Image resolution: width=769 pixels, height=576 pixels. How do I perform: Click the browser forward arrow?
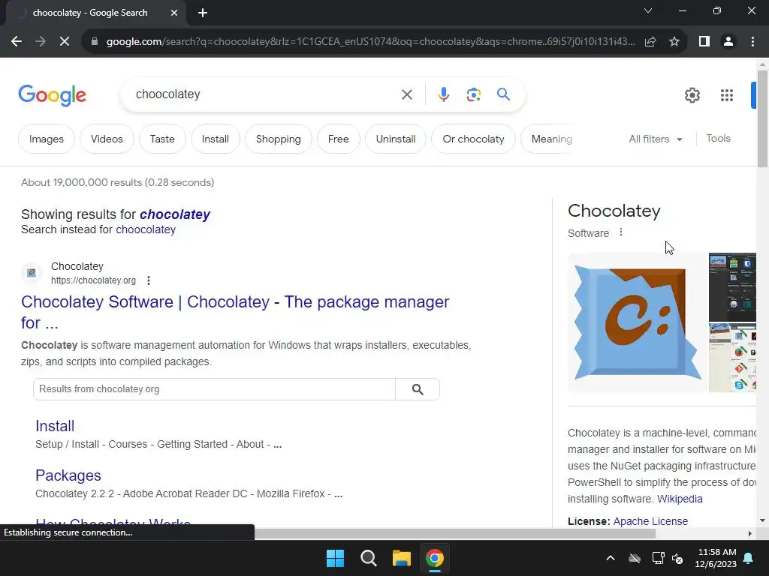[41, 42]
